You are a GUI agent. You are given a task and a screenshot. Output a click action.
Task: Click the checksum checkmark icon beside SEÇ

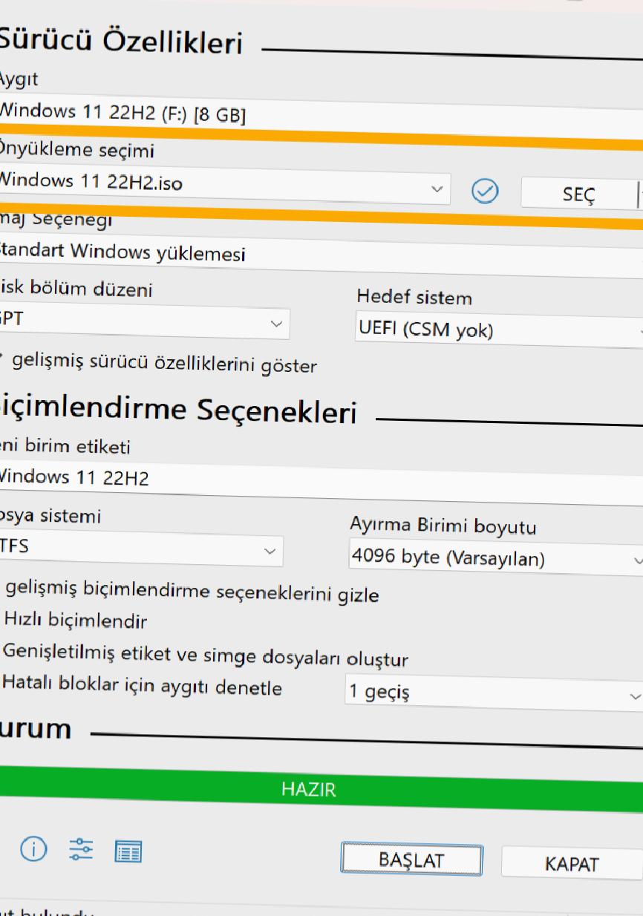pos(484,189)
